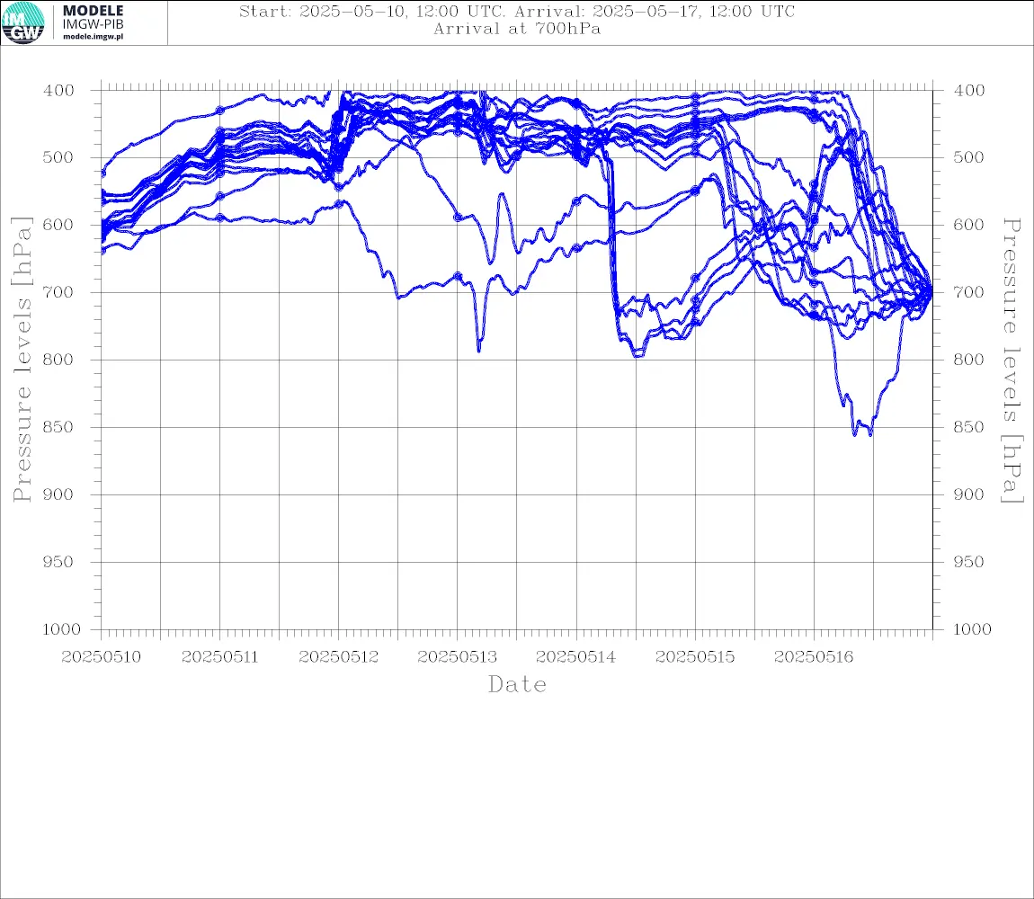Click the 'Date' x-axis title

click(517, 685)
